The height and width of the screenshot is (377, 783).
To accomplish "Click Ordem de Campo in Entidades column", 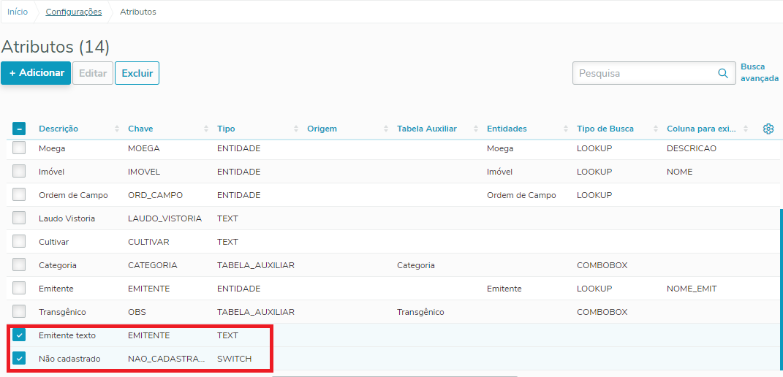I will pos(521,195).
